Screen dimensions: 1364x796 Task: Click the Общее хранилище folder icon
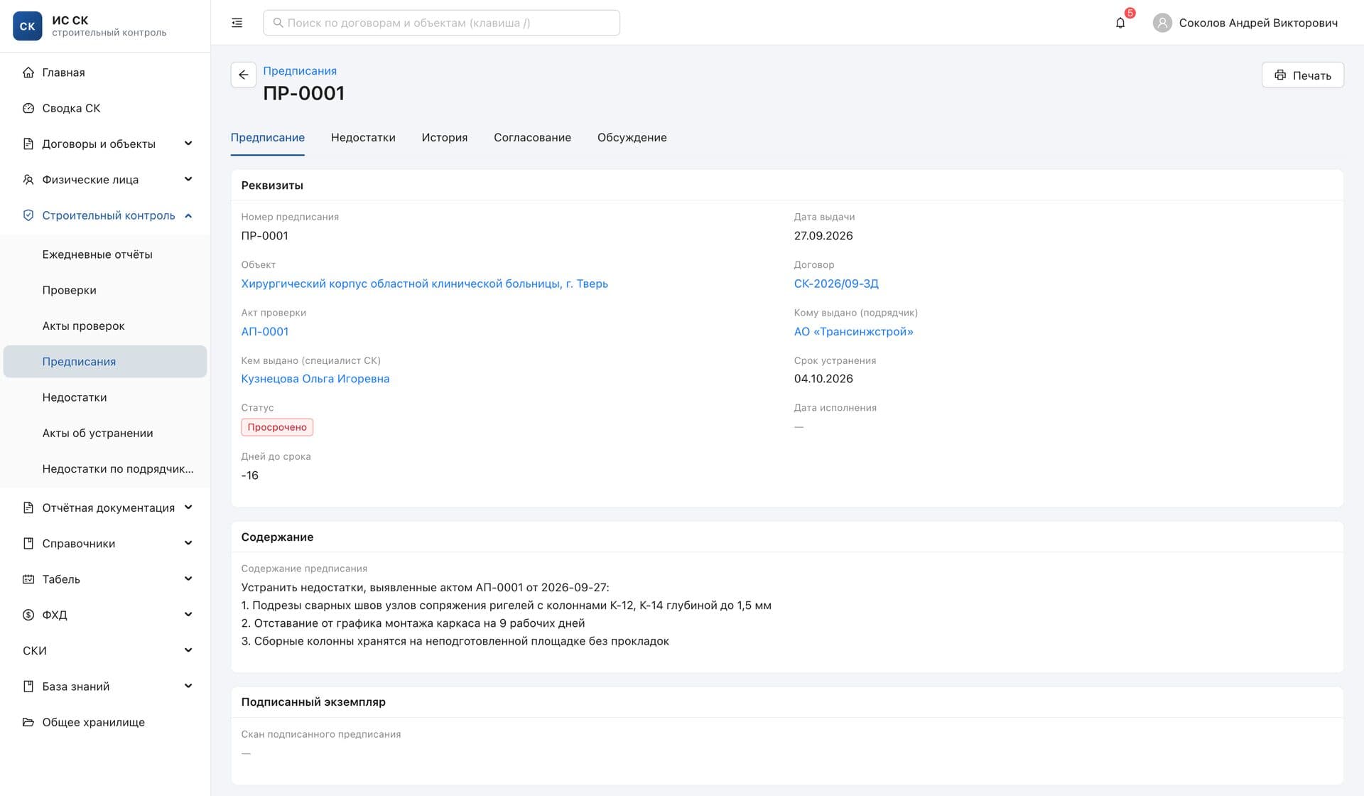pos(28,722)
